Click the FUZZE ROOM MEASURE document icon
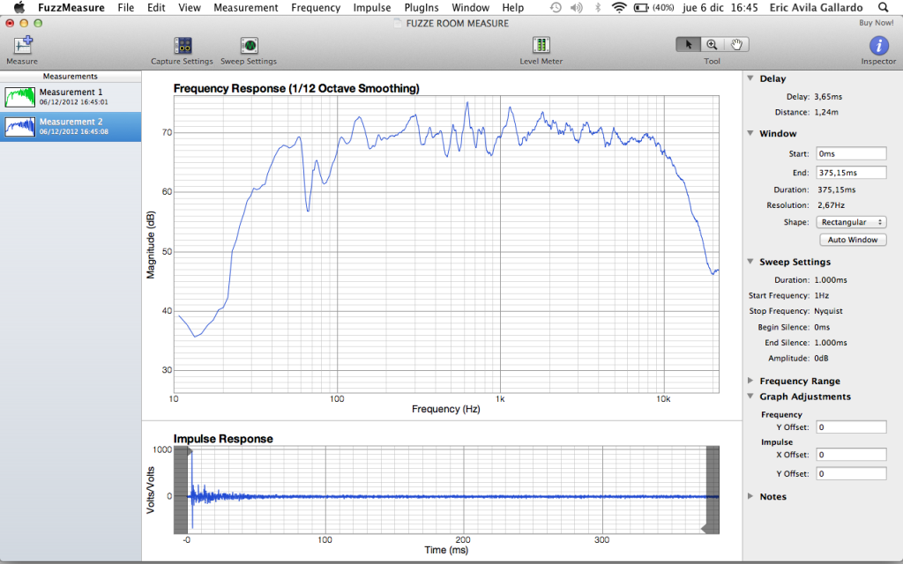Image resolution: width=903 pixels, height=564 pixels. click(398, 23)
